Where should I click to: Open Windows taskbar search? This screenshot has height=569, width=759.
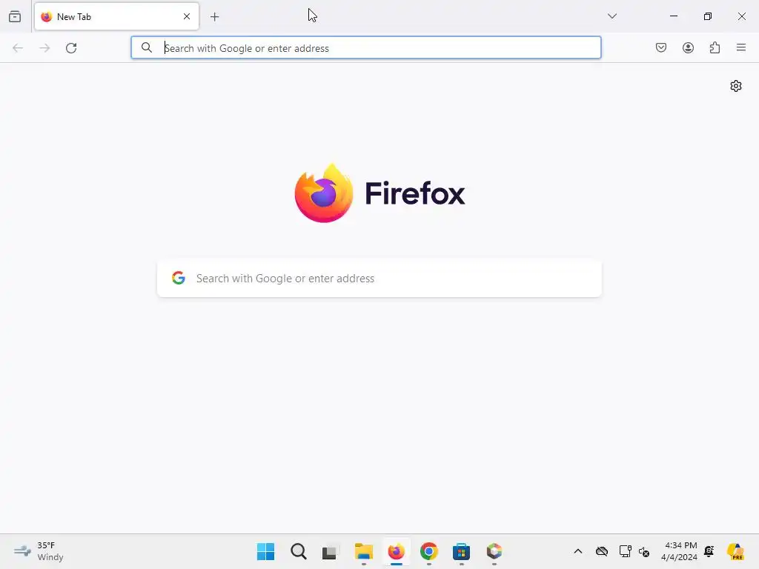click(x=298, y=551)
